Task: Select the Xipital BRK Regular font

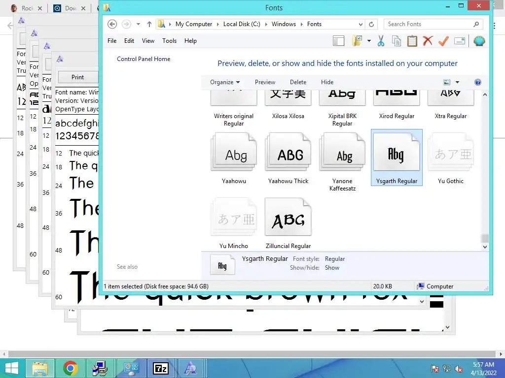Action: (x=342, y=108)
